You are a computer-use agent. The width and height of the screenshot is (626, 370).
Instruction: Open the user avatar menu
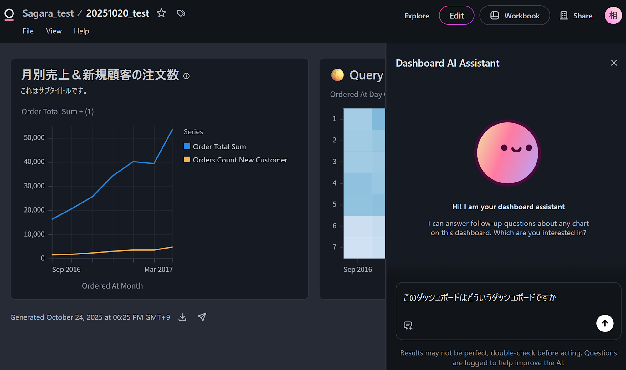[x=613, y=15]
